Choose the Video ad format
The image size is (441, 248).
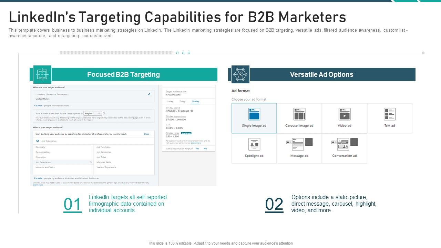coord(345,118)
